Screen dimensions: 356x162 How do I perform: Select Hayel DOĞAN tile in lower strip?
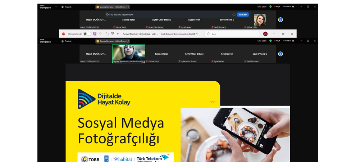coord(96,54)
